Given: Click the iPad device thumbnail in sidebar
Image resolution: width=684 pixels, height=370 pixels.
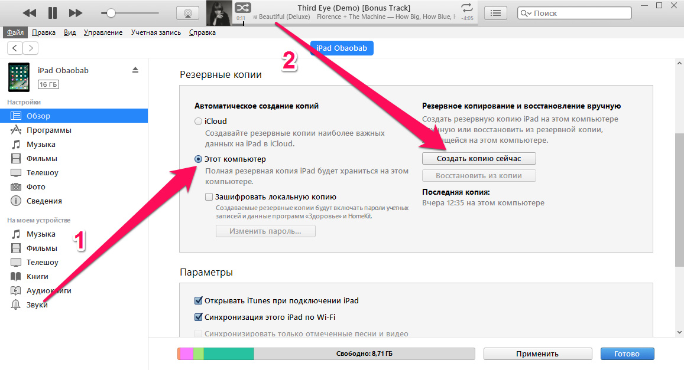Looking at the screenshot, I should tap(19, 77).
